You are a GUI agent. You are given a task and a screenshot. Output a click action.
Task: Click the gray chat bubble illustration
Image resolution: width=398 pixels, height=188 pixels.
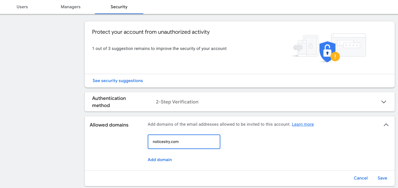click(298, 48)
